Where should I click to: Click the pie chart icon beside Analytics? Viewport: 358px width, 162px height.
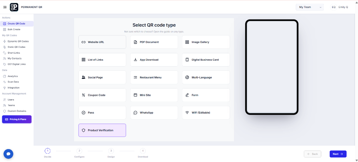point(5,76)
